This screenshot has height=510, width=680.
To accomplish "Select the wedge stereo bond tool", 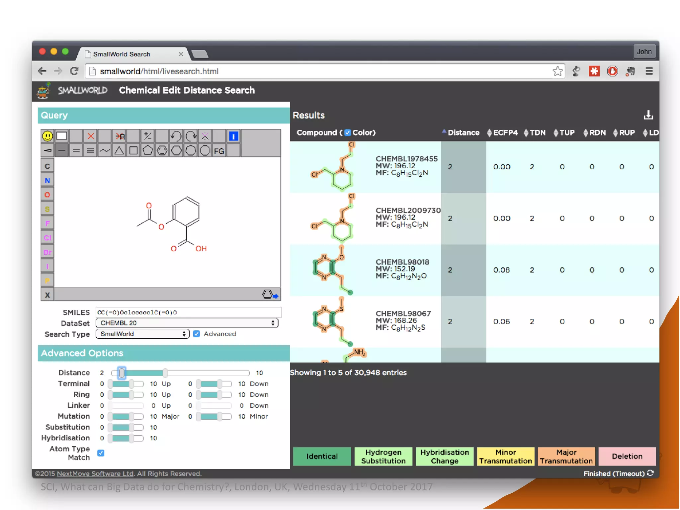I will [x=47, y=151].
